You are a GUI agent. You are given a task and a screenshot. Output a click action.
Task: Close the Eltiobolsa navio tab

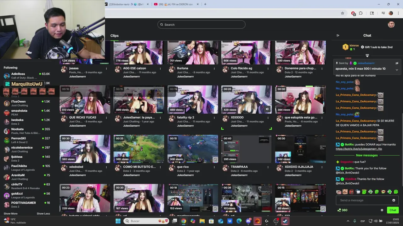click(147, 4)
